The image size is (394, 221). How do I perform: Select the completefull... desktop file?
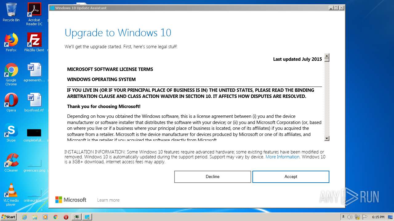coord(34,135)
